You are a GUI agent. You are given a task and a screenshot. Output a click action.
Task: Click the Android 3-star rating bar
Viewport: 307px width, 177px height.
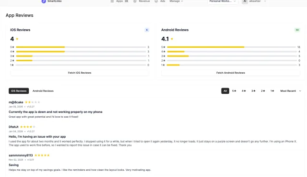[x=232, y=56]
